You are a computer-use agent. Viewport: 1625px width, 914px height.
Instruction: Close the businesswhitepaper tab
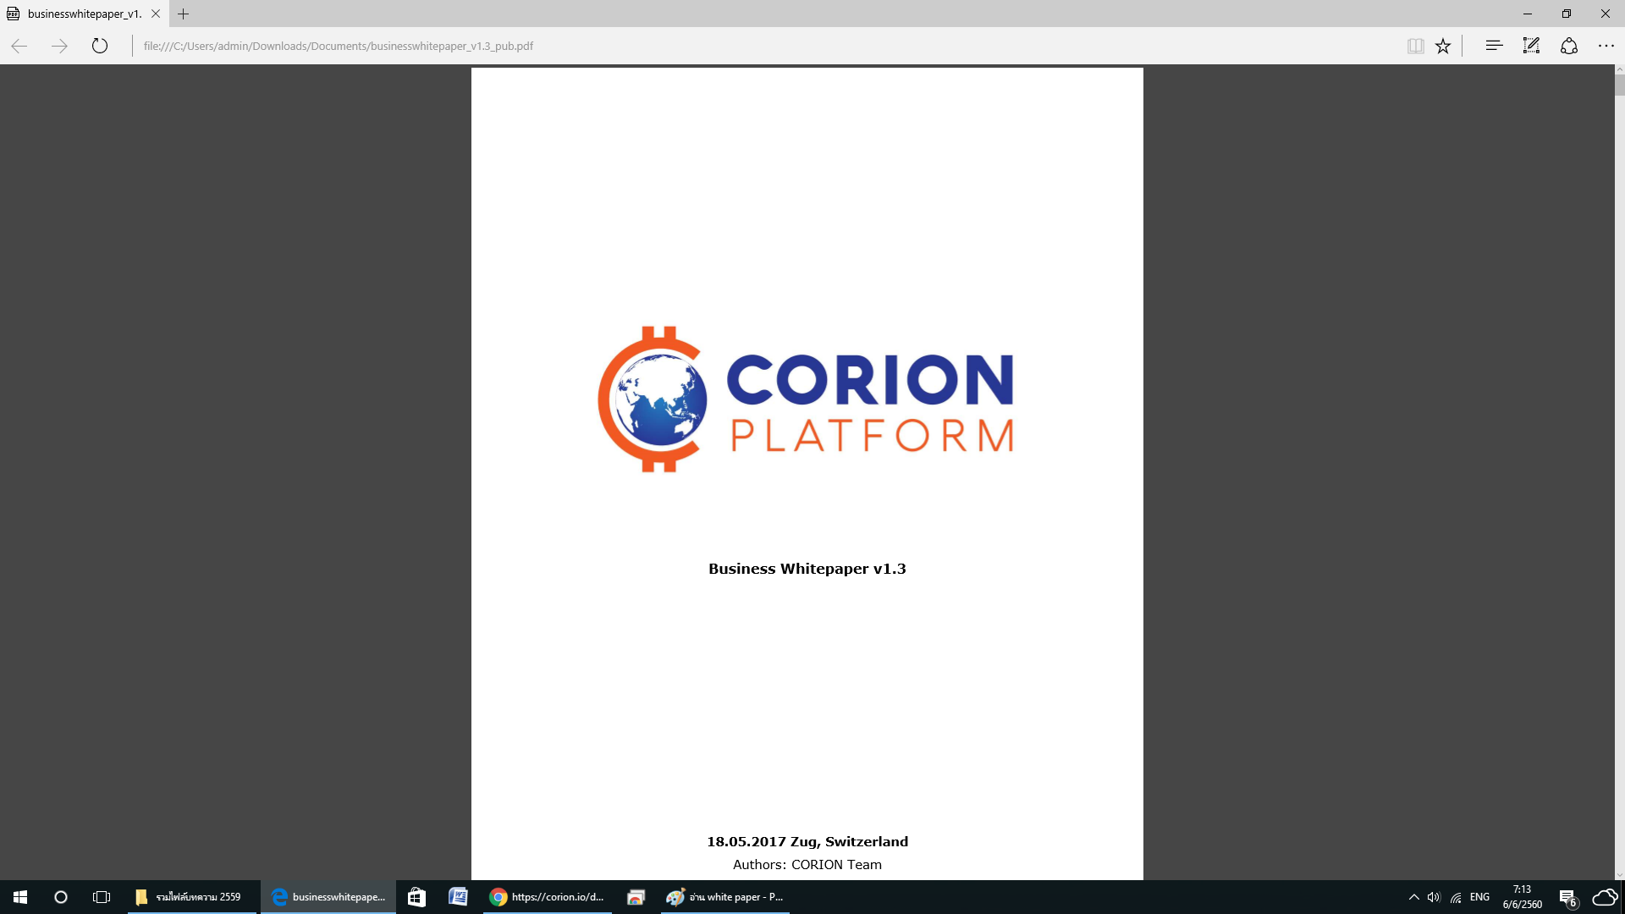tap(156, 14)
